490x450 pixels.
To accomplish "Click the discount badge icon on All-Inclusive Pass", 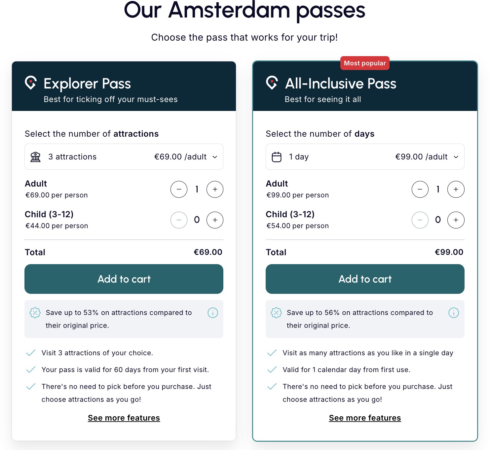I will [x=276, y=312].
